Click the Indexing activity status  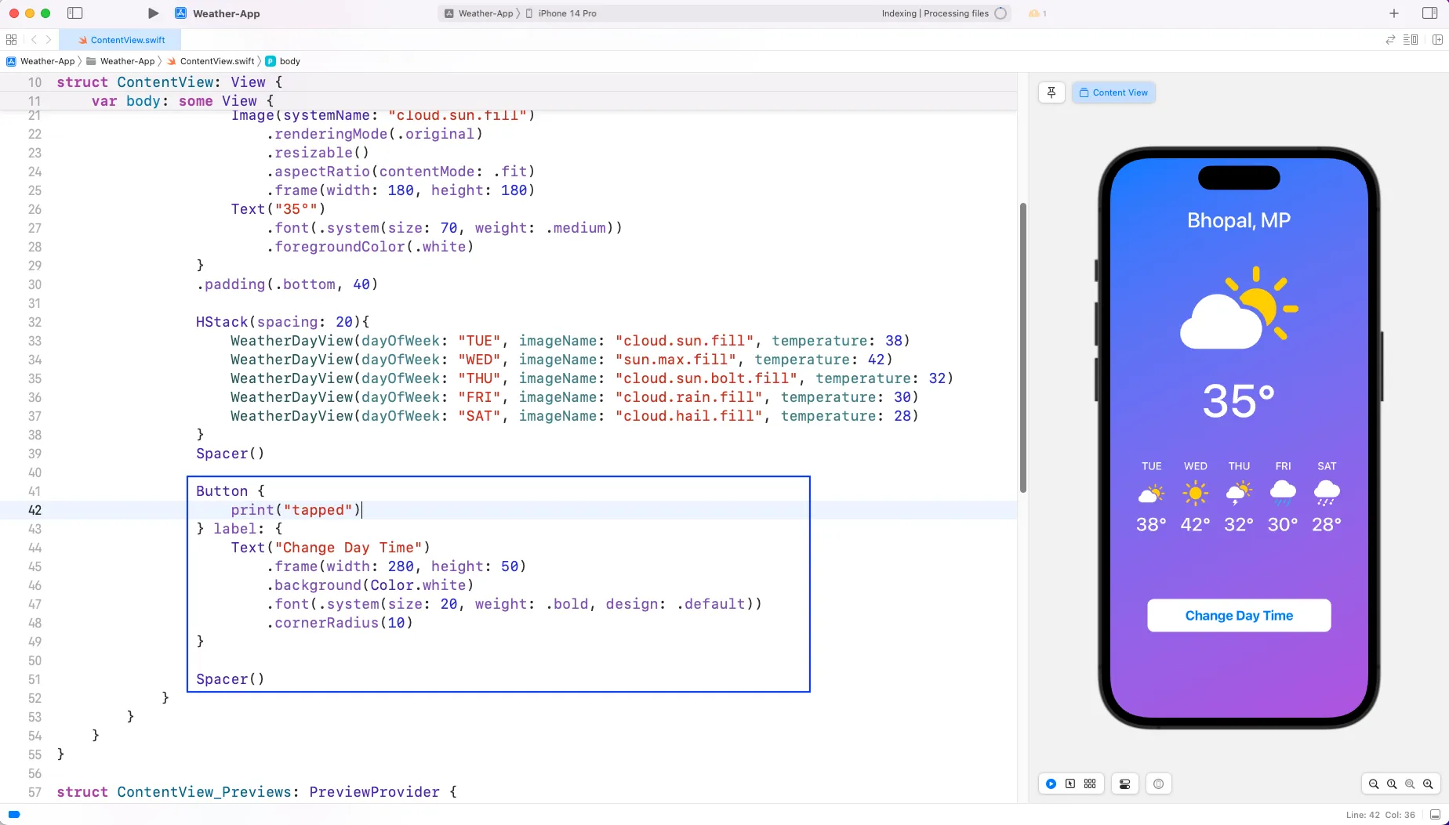pyautogui.click(x=935, y=13)
